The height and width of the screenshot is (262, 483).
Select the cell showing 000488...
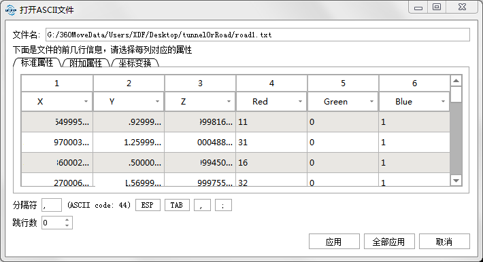pos(200,143)
